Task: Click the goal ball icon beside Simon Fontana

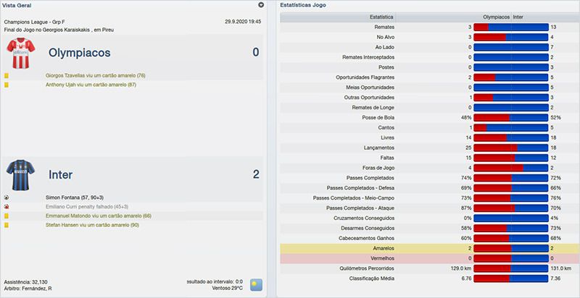Action: (7, 197)
